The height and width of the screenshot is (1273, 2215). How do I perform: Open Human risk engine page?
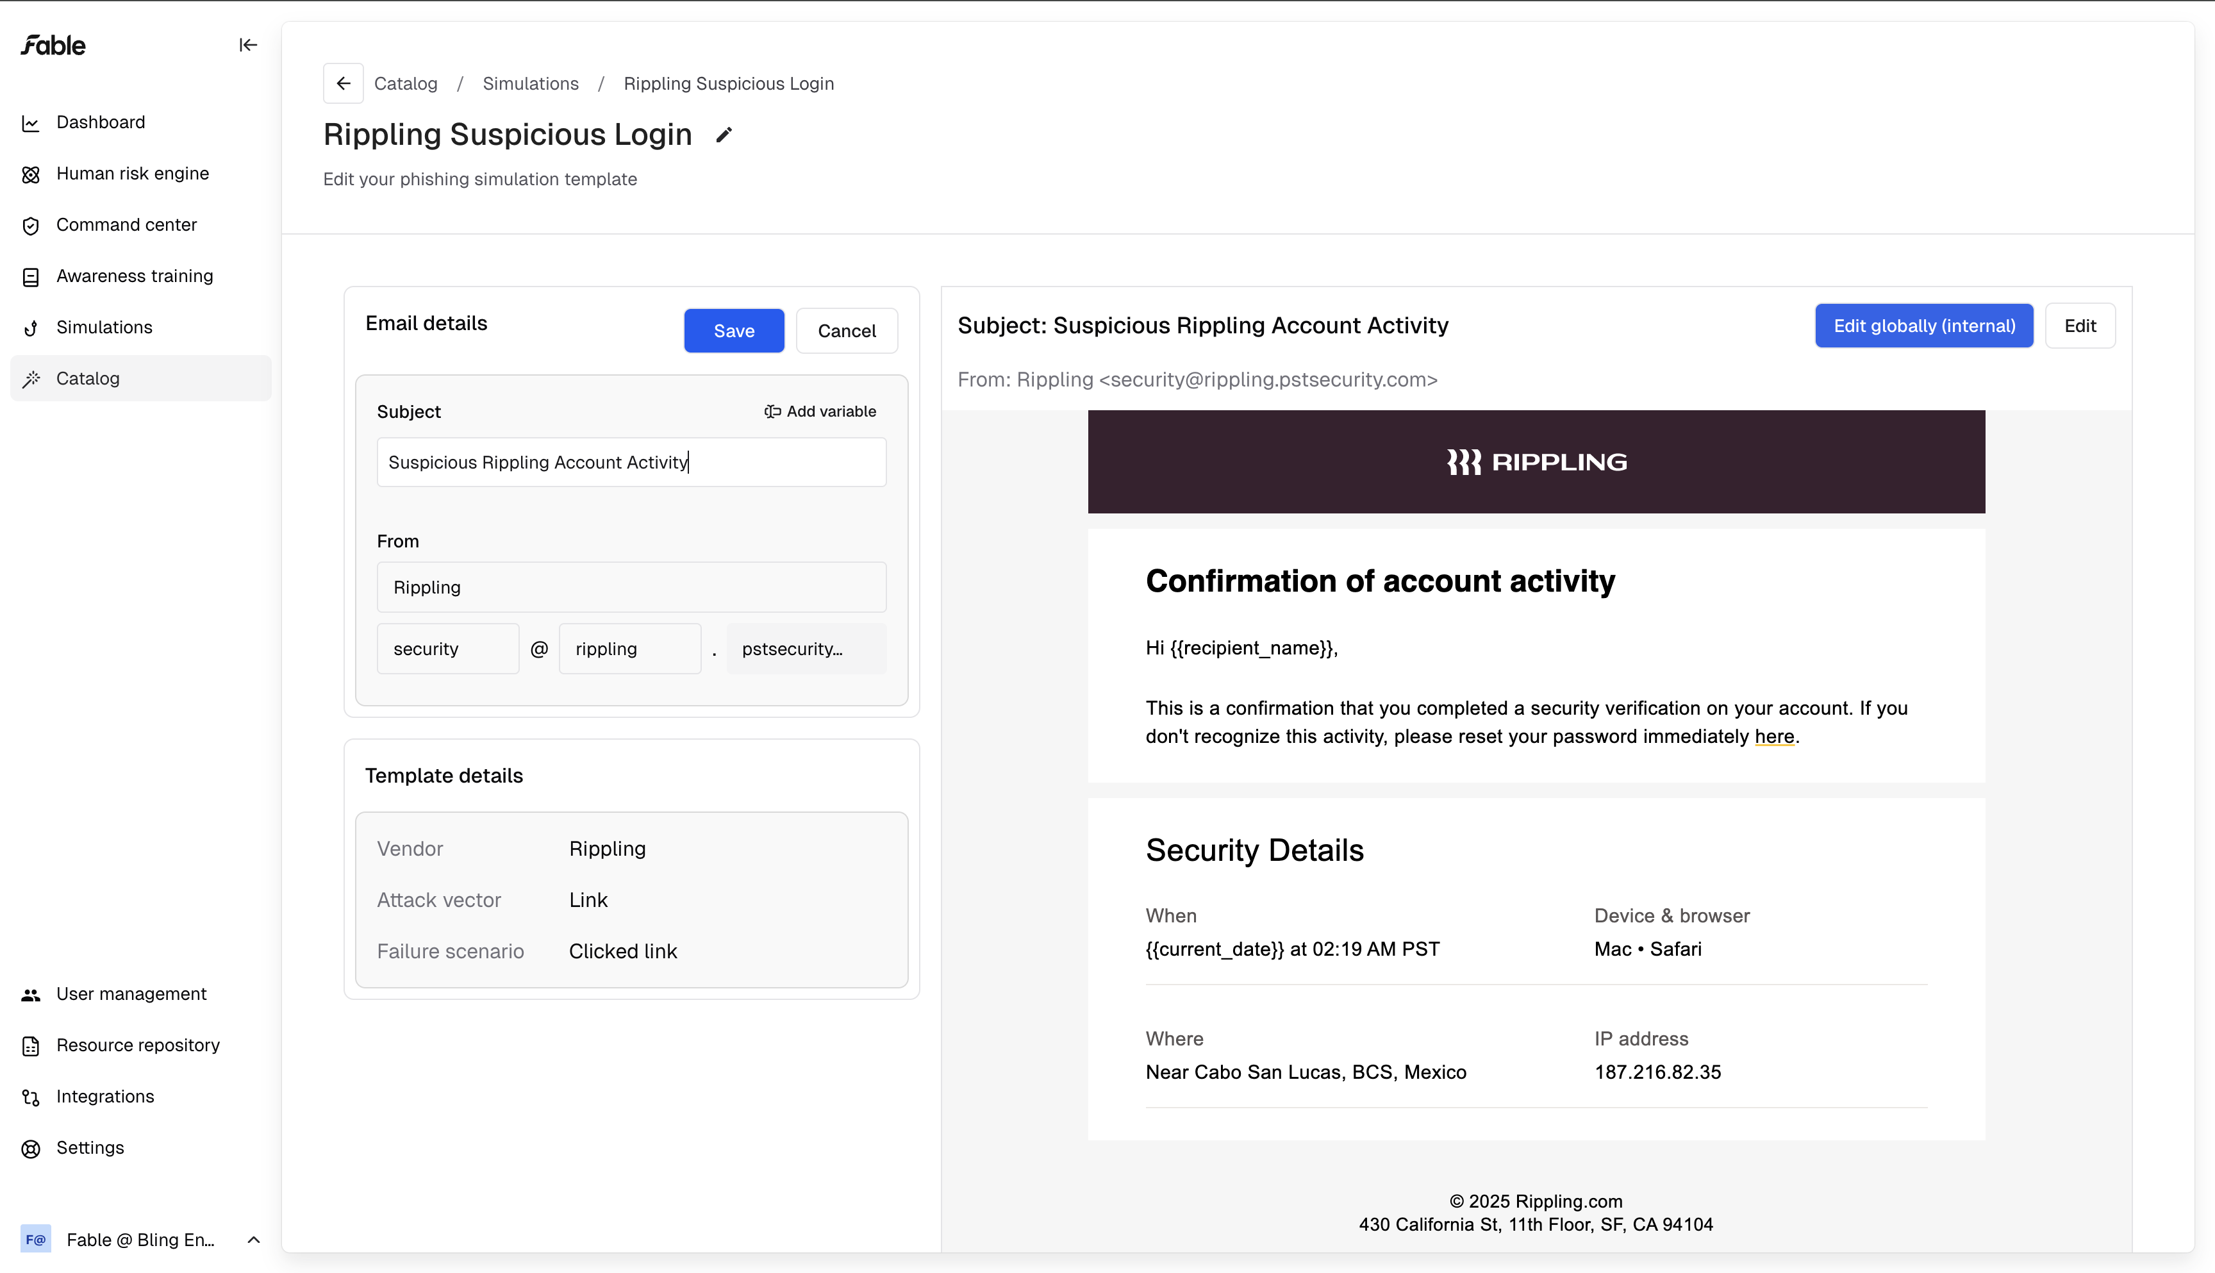[x=141, y=173]
